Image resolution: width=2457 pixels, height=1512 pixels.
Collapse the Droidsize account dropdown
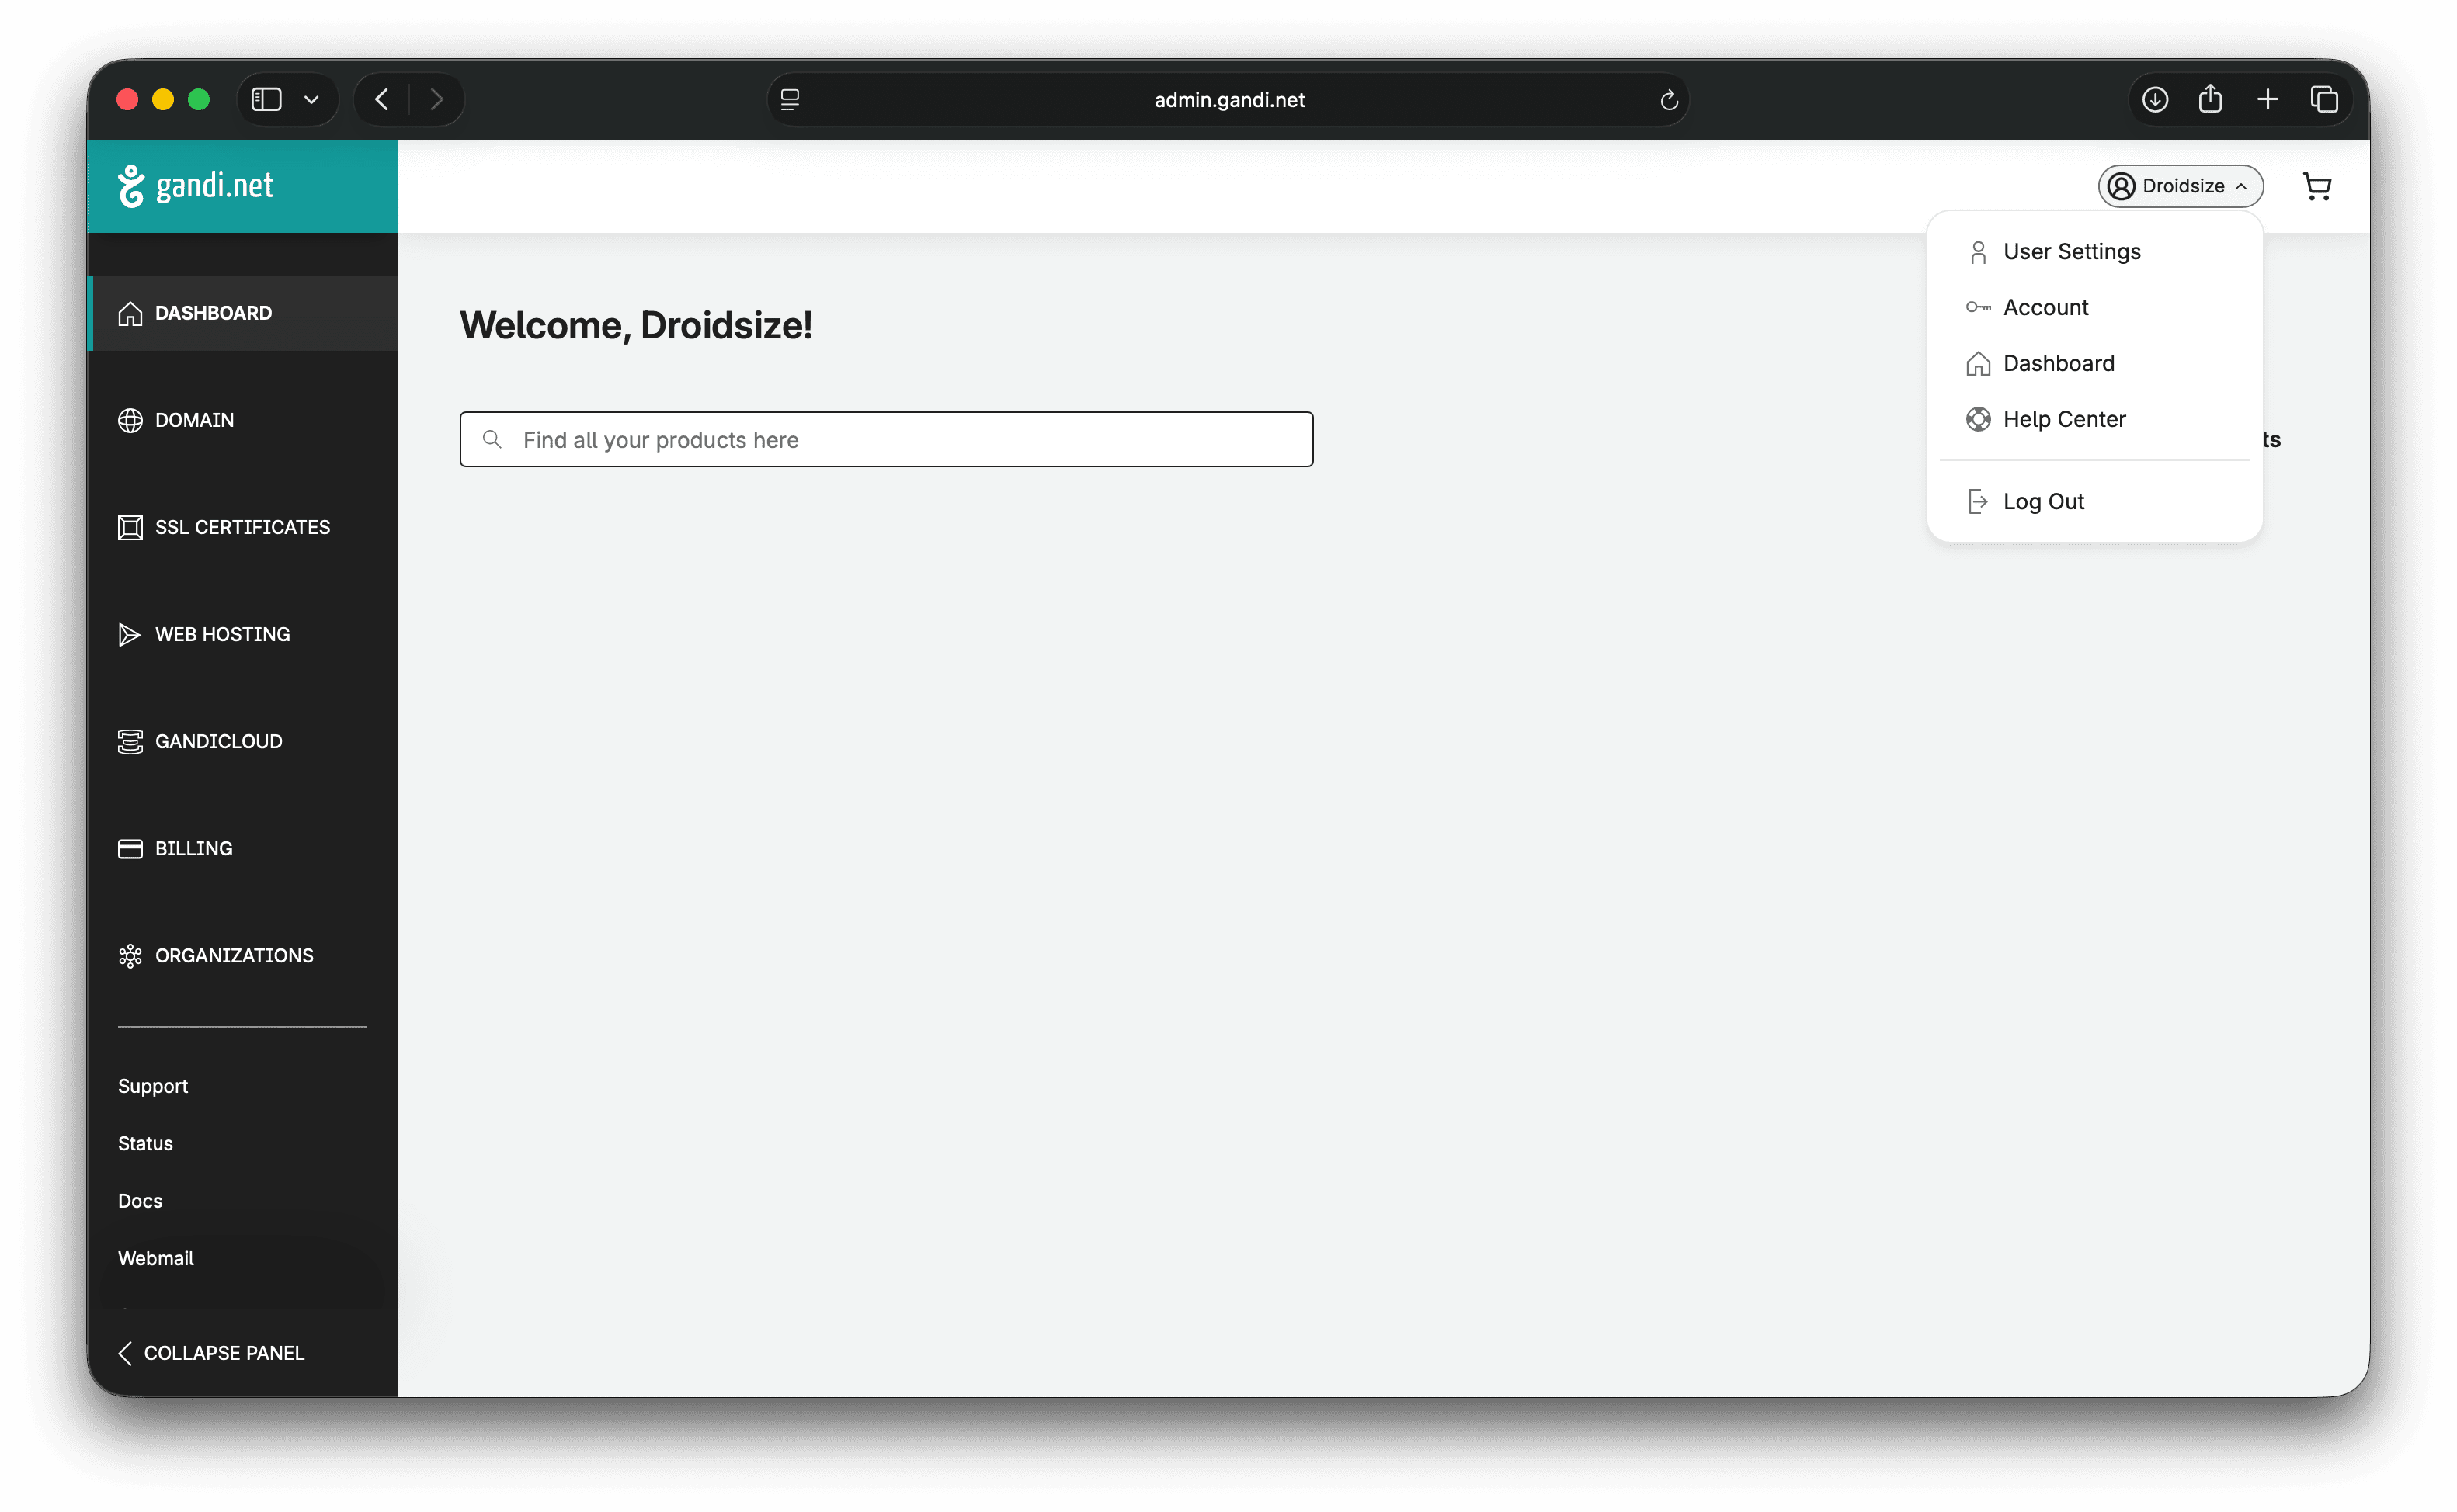point(2181,186)
